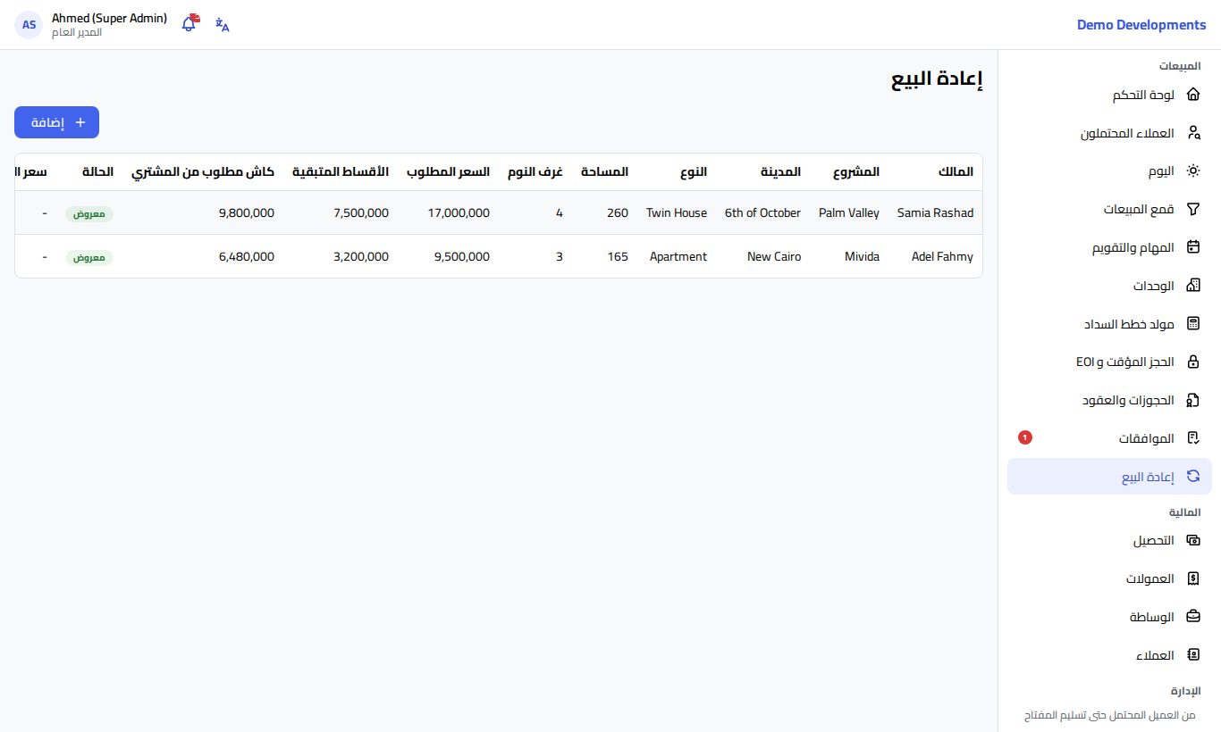Click the briefcase icon beside الوساطة
1221x732 pixels.
1192,617
